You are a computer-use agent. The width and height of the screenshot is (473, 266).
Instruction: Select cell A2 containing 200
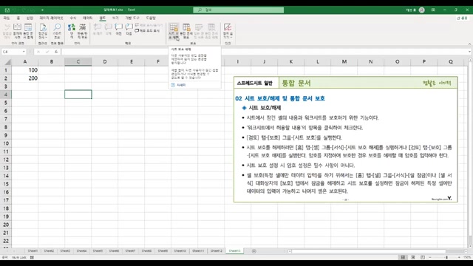(25, 78)
